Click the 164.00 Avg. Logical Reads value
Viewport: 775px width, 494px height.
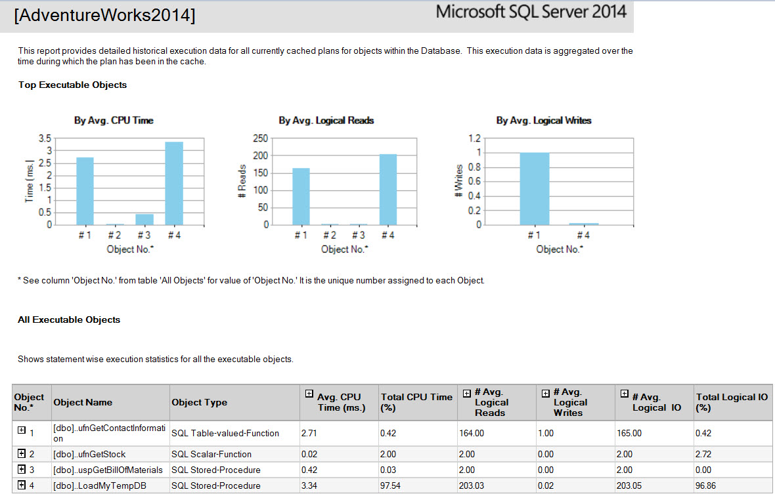coord(472,433)
